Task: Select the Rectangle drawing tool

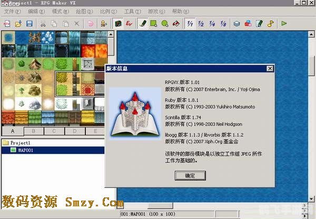Action: click(154, 24)
